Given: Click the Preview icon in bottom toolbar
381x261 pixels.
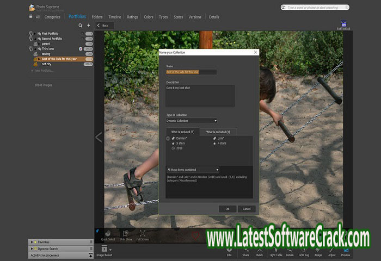Looking at the screenshot, I should click(x=346, y=251).
